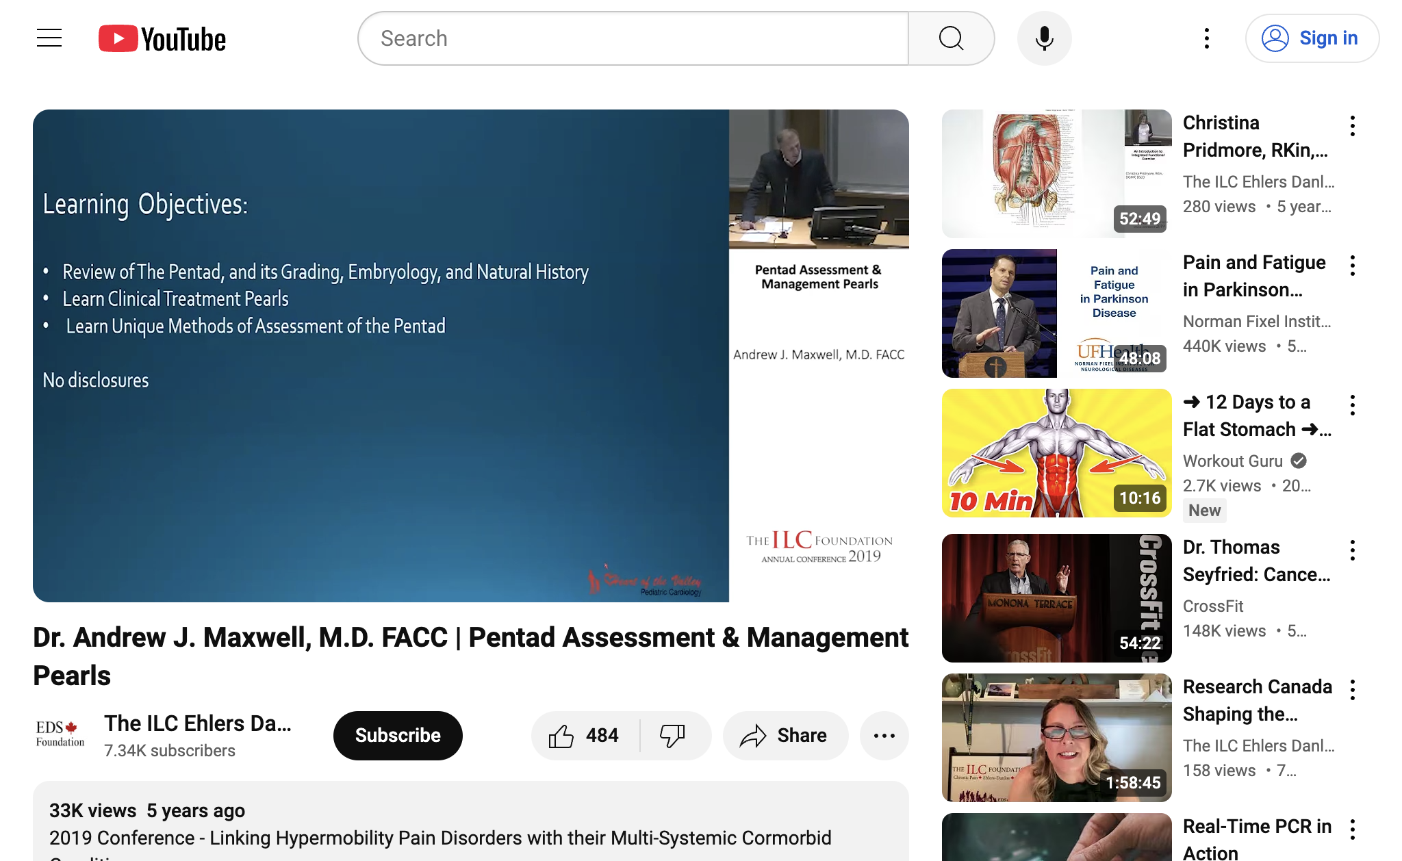Image resolution: width=1402 pixels, height=861 pixels.
Task: Open Workout Guru channel name
Action: (x=1232, y=461)
